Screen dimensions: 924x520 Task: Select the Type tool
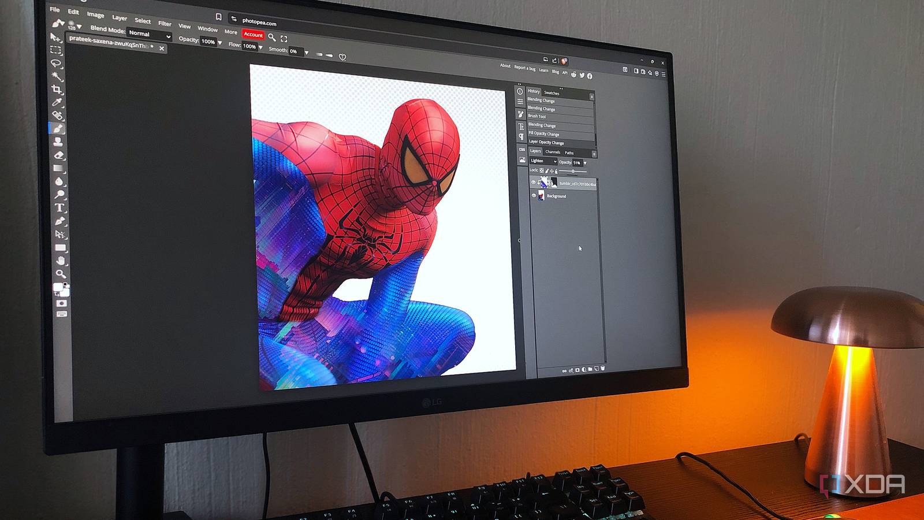tap(59, 207)
